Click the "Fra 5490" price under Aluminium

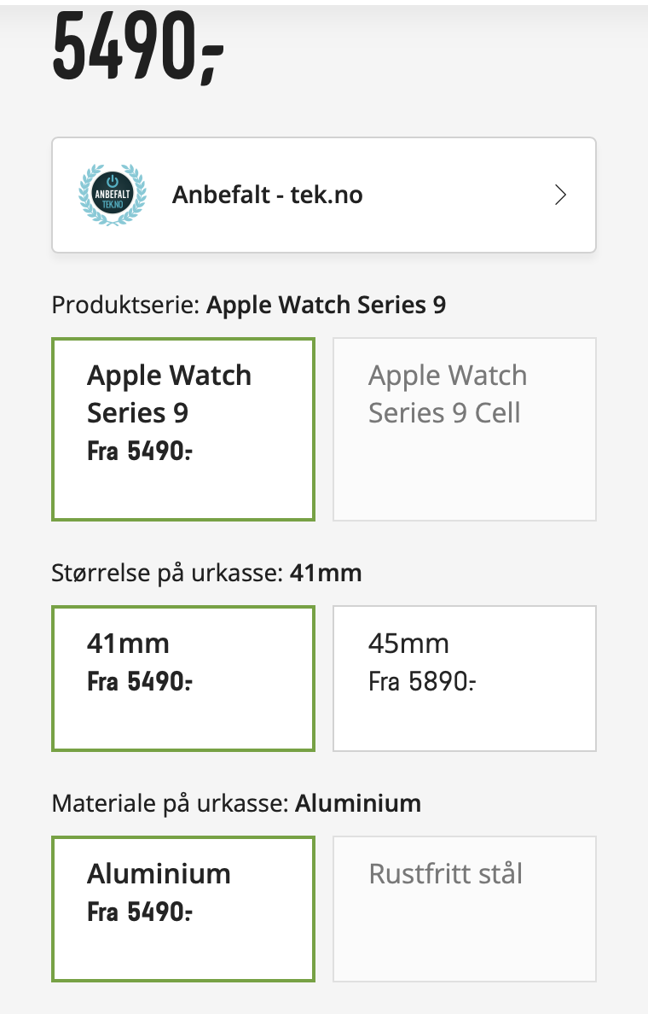[x=140, y=912]
